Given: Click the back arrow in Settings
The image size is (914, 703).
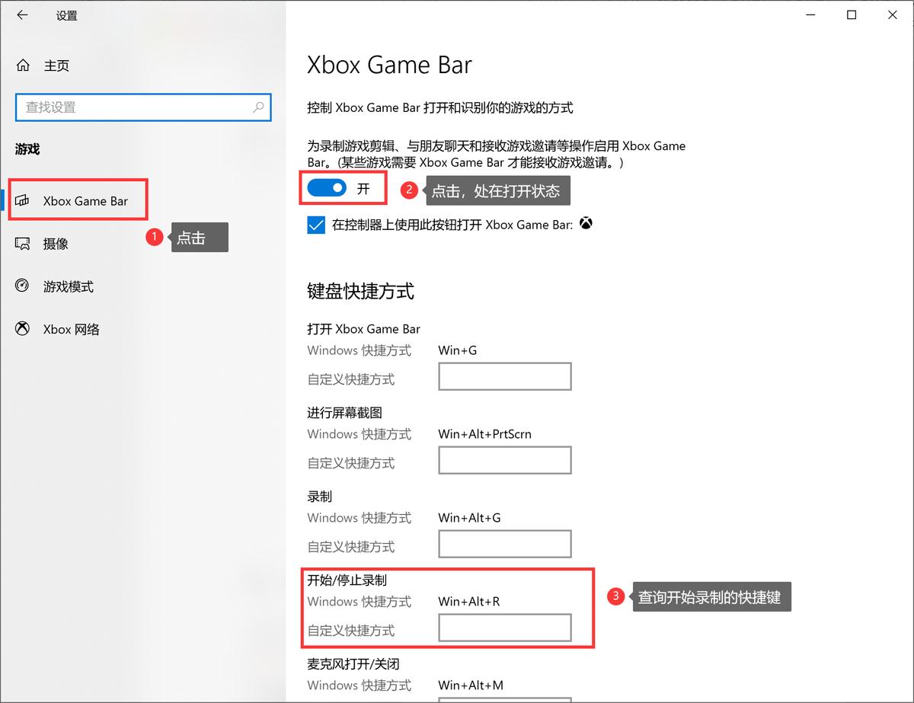Looking at the screenshot, I should pos(21,15).
